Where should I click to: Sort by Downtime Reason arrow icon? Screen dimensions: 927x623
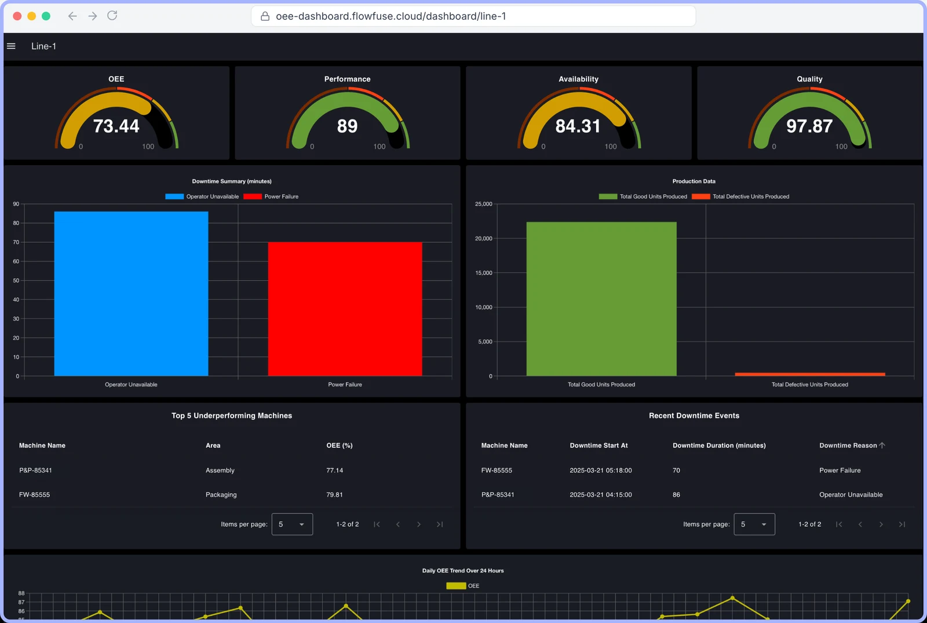pyautogui.click(x=882, y=446)
